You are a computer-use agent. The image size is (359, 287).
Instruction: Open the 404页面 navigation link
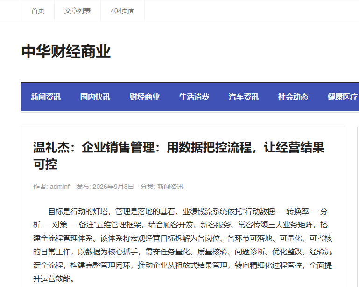pyautogui.click(x=122, y=11)
